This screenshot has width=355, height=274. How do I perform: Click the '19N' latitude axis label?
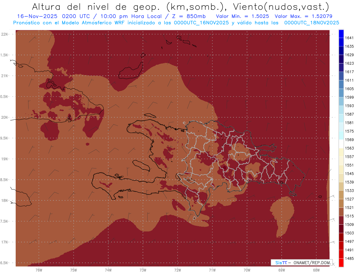tap(5, 159)
